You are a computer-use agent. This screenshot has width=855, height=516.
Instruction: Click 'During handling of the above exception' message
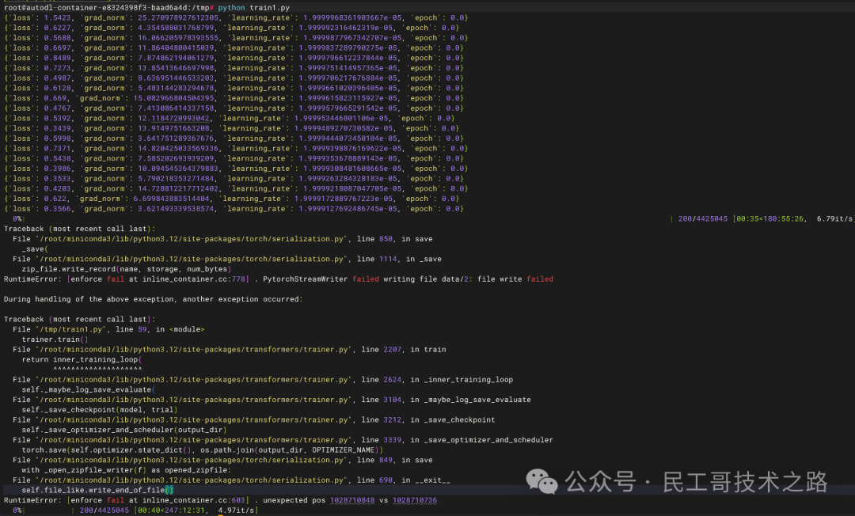154,299
